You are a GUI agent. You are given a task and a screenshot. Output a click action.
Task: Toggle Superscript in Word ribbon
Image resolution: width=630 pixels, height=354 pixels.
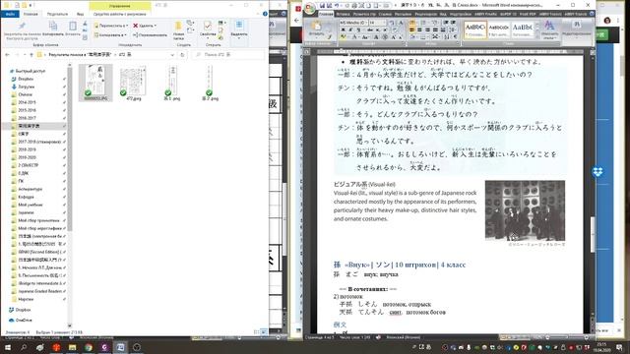point(385,29)
